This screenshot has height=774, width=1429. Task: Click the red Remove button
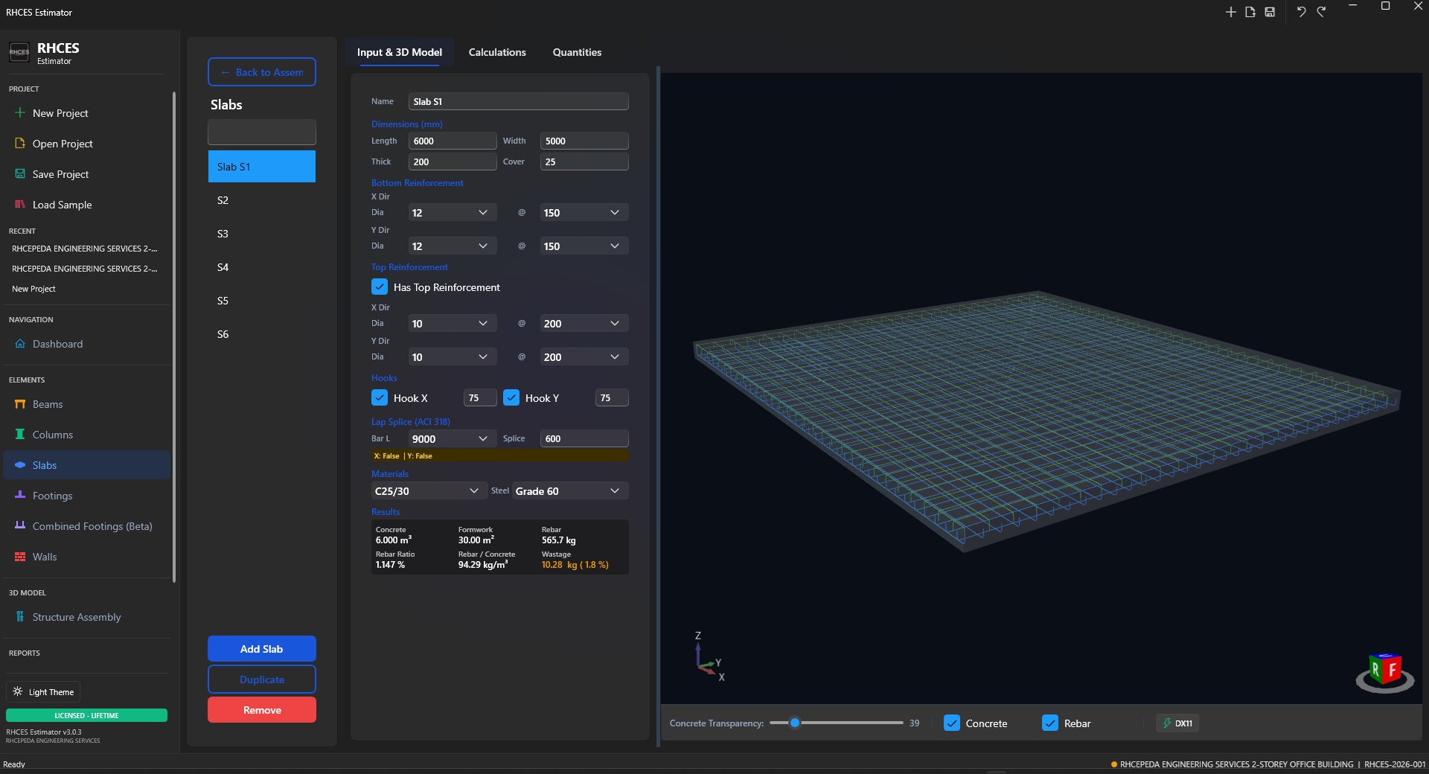pos(262,710)
